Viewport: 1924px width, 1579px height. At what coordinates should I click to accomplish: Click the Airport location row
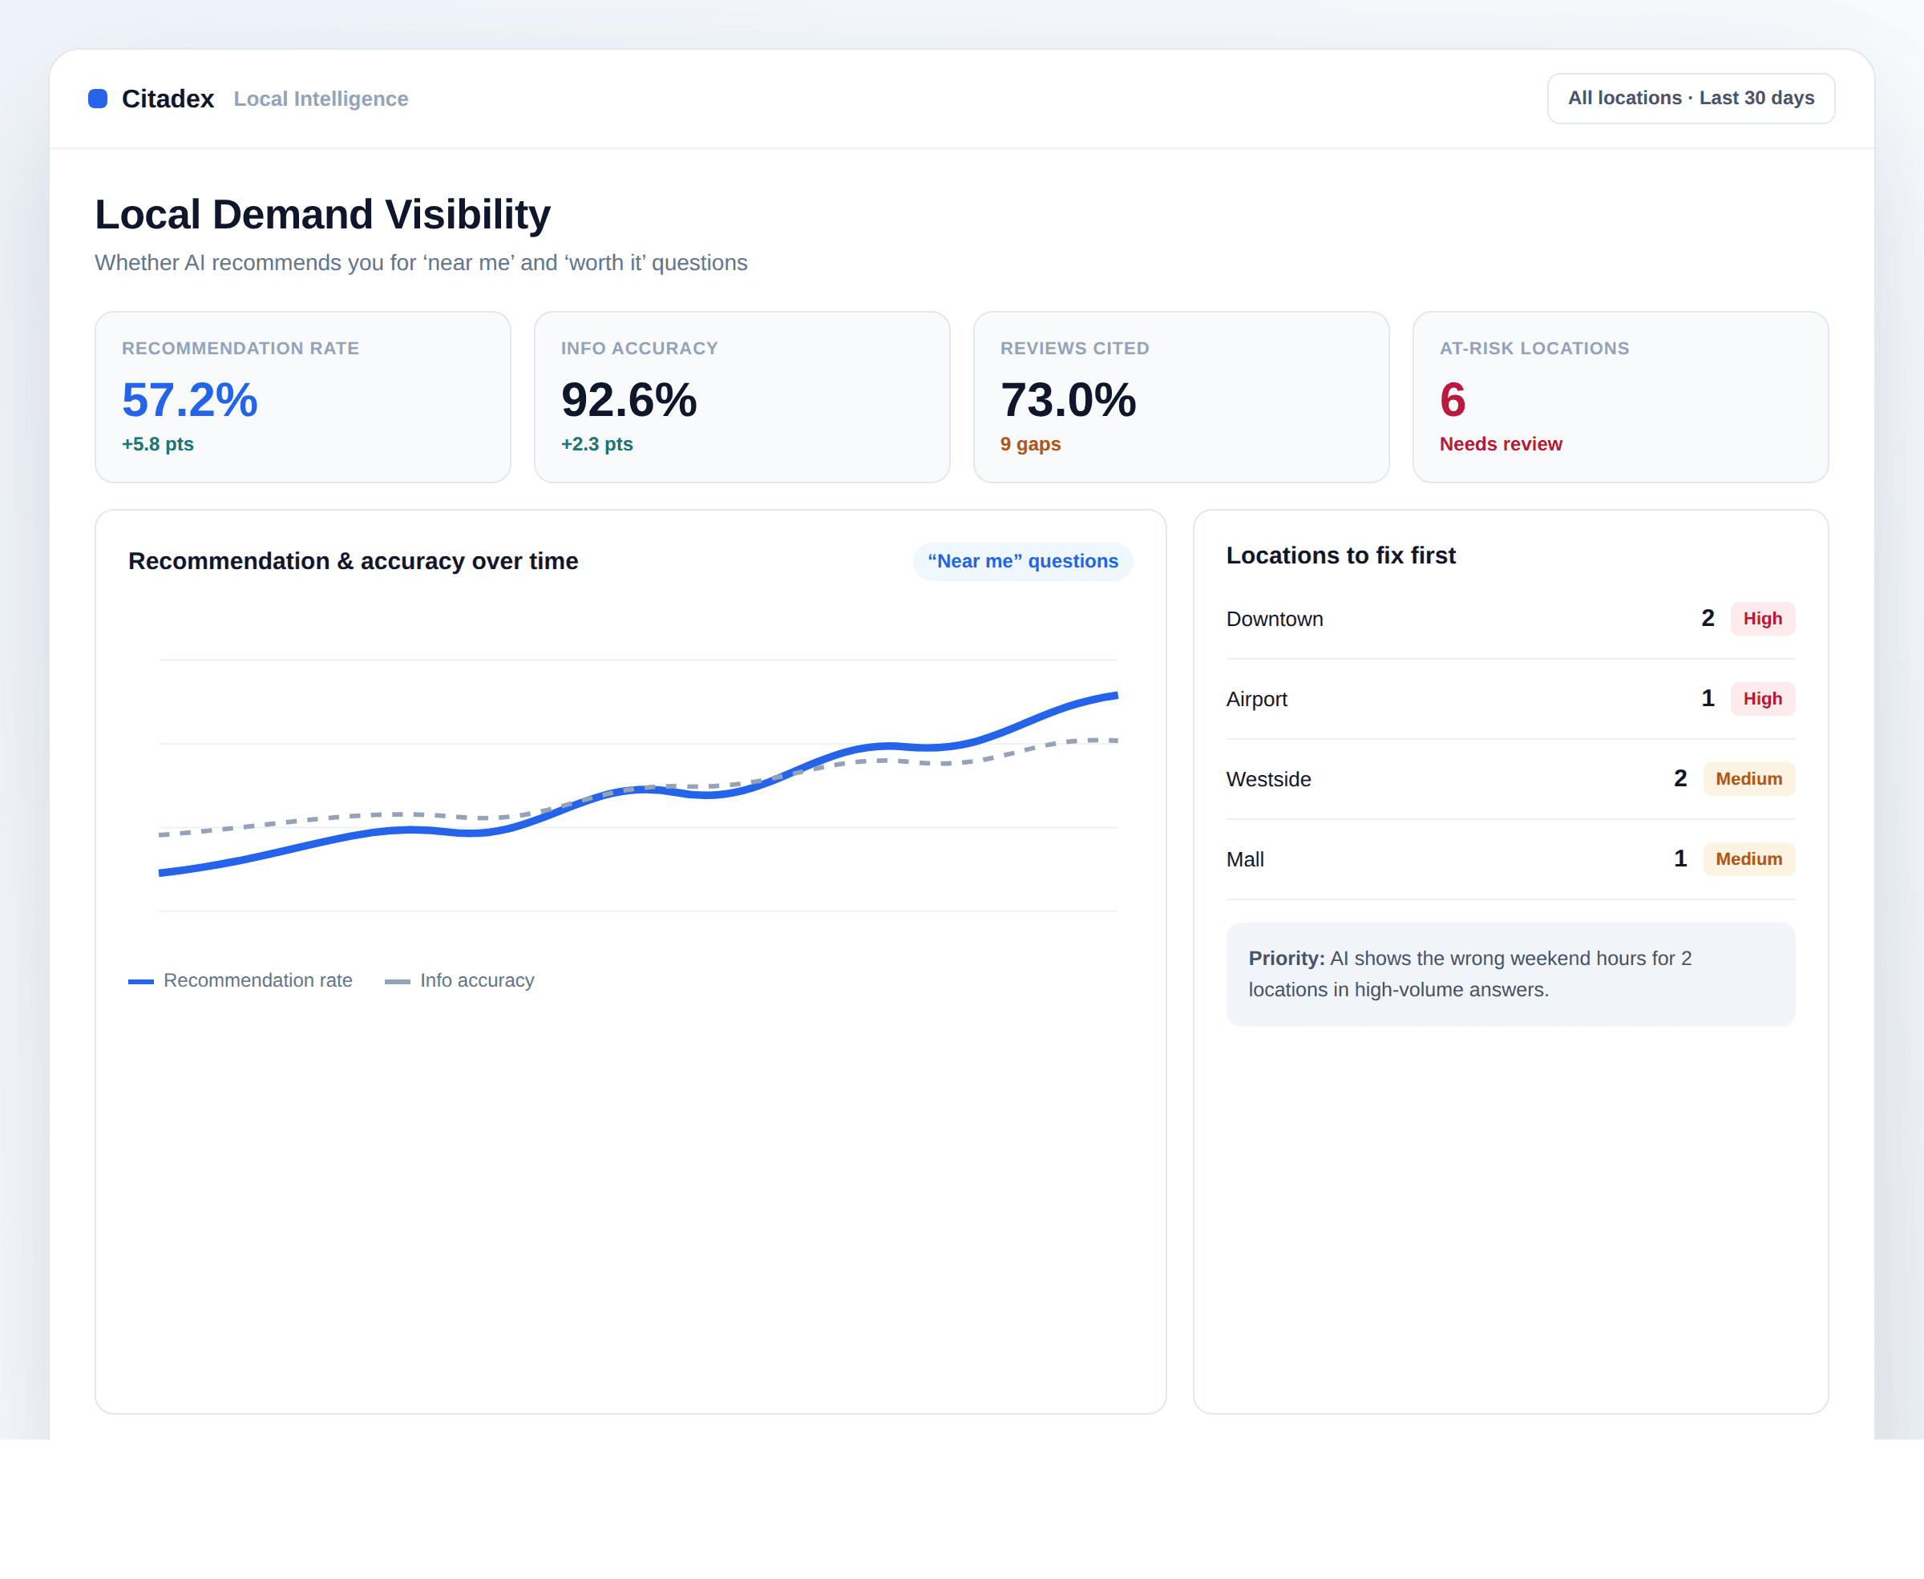1510,699
